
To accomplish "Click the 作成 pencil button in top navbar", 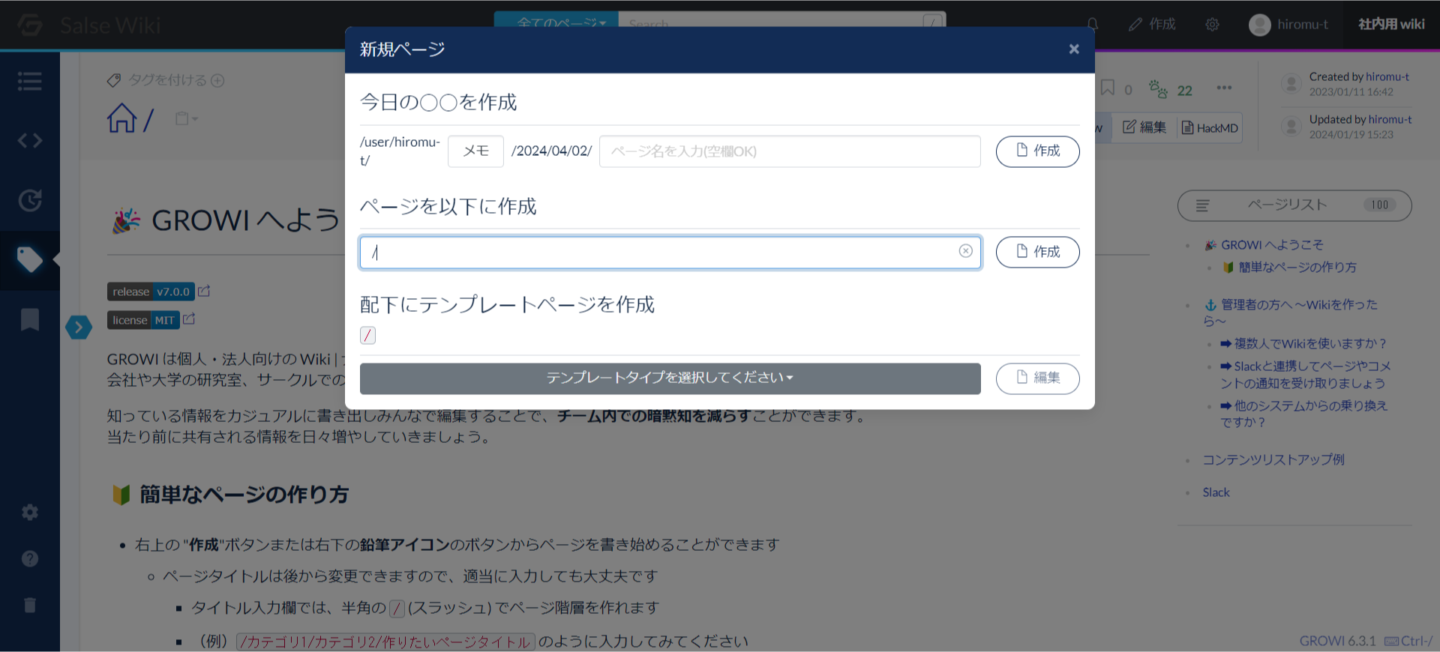I will tap(1152, 24).
